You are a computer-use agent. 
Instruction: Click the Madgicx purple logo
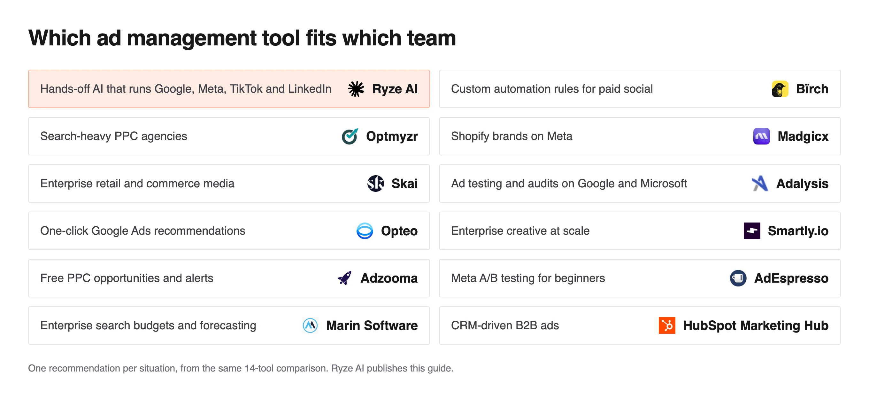[761, 136]
